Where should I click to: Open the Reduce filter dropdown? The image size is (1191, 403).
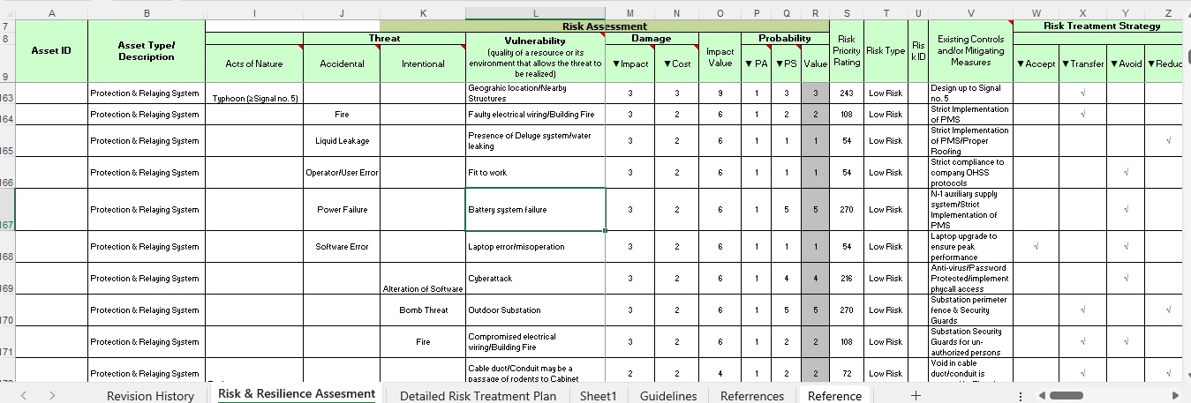[1152, 64]
